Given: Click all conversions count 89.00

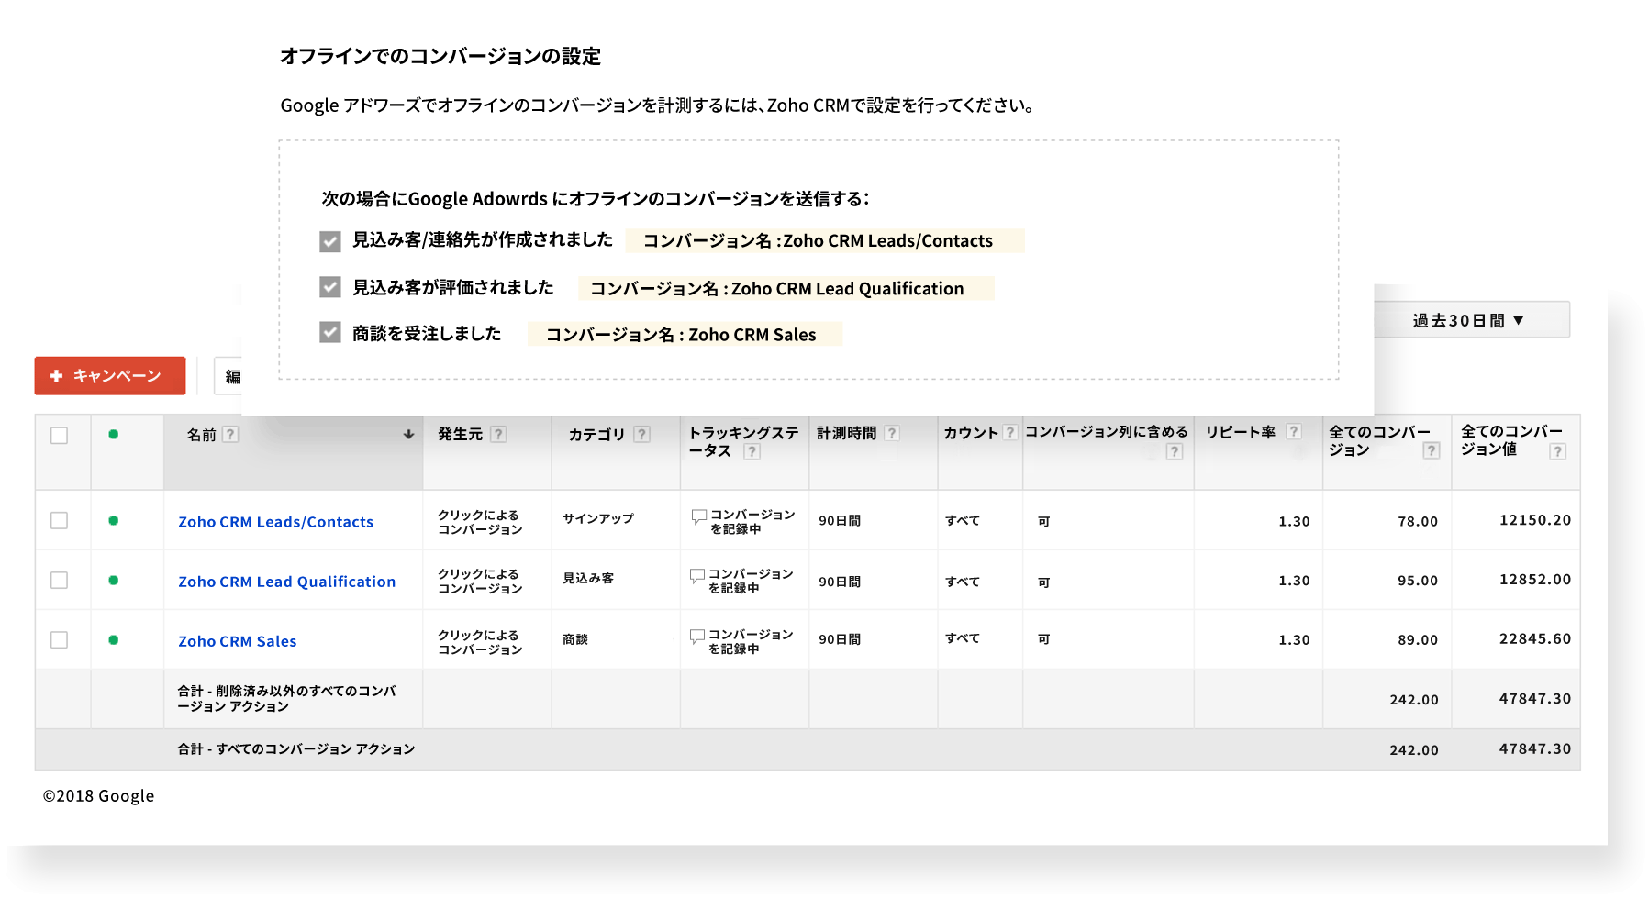Looking at the screenshot, I should [1418, 640].
